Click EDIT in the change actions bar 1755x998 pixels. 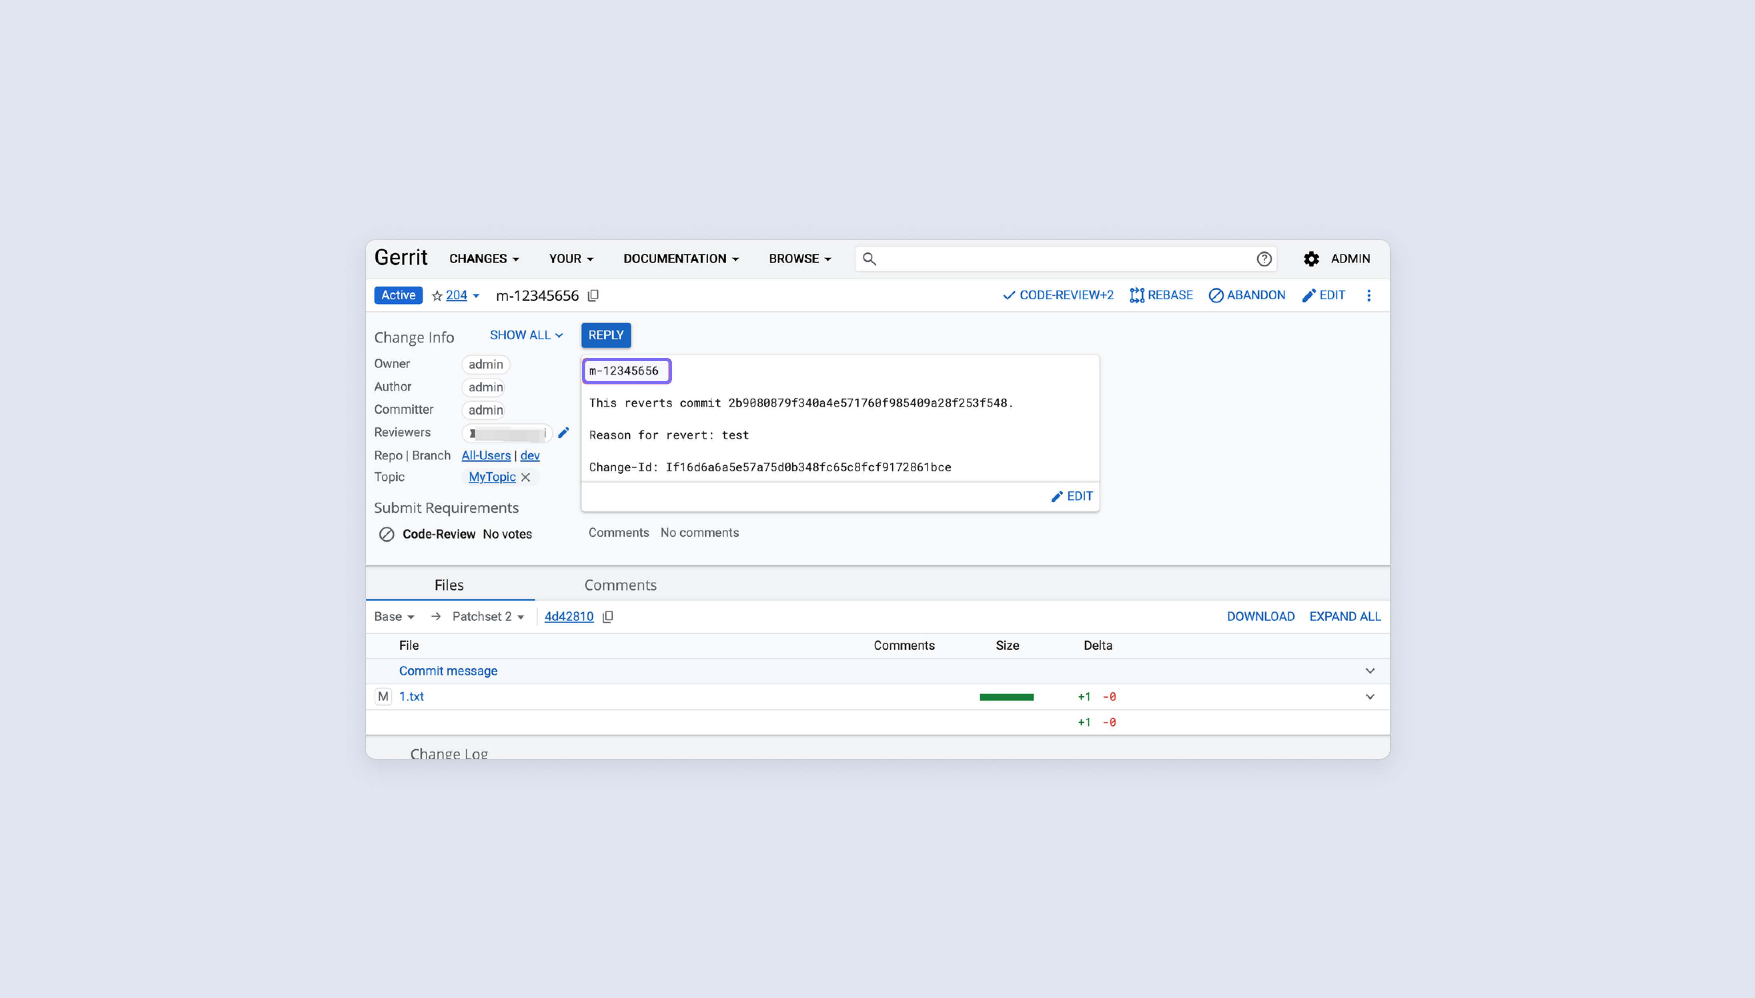[x=1323, y=295]
